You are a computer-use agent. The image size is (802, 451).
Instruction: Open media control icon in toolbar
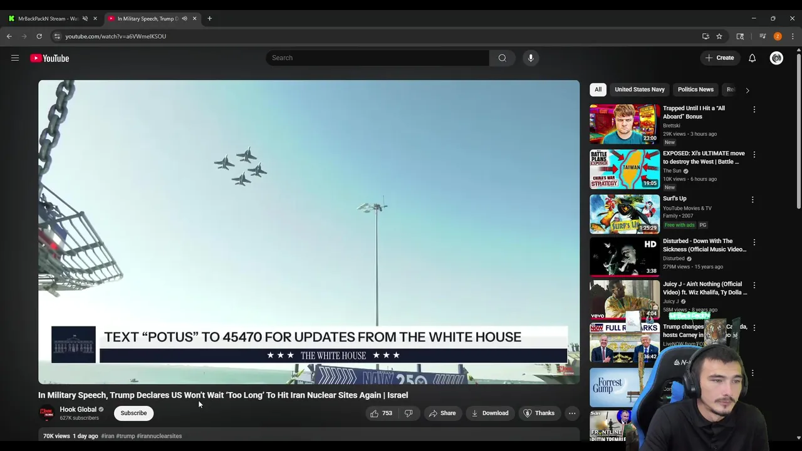(x=763, y=36)
